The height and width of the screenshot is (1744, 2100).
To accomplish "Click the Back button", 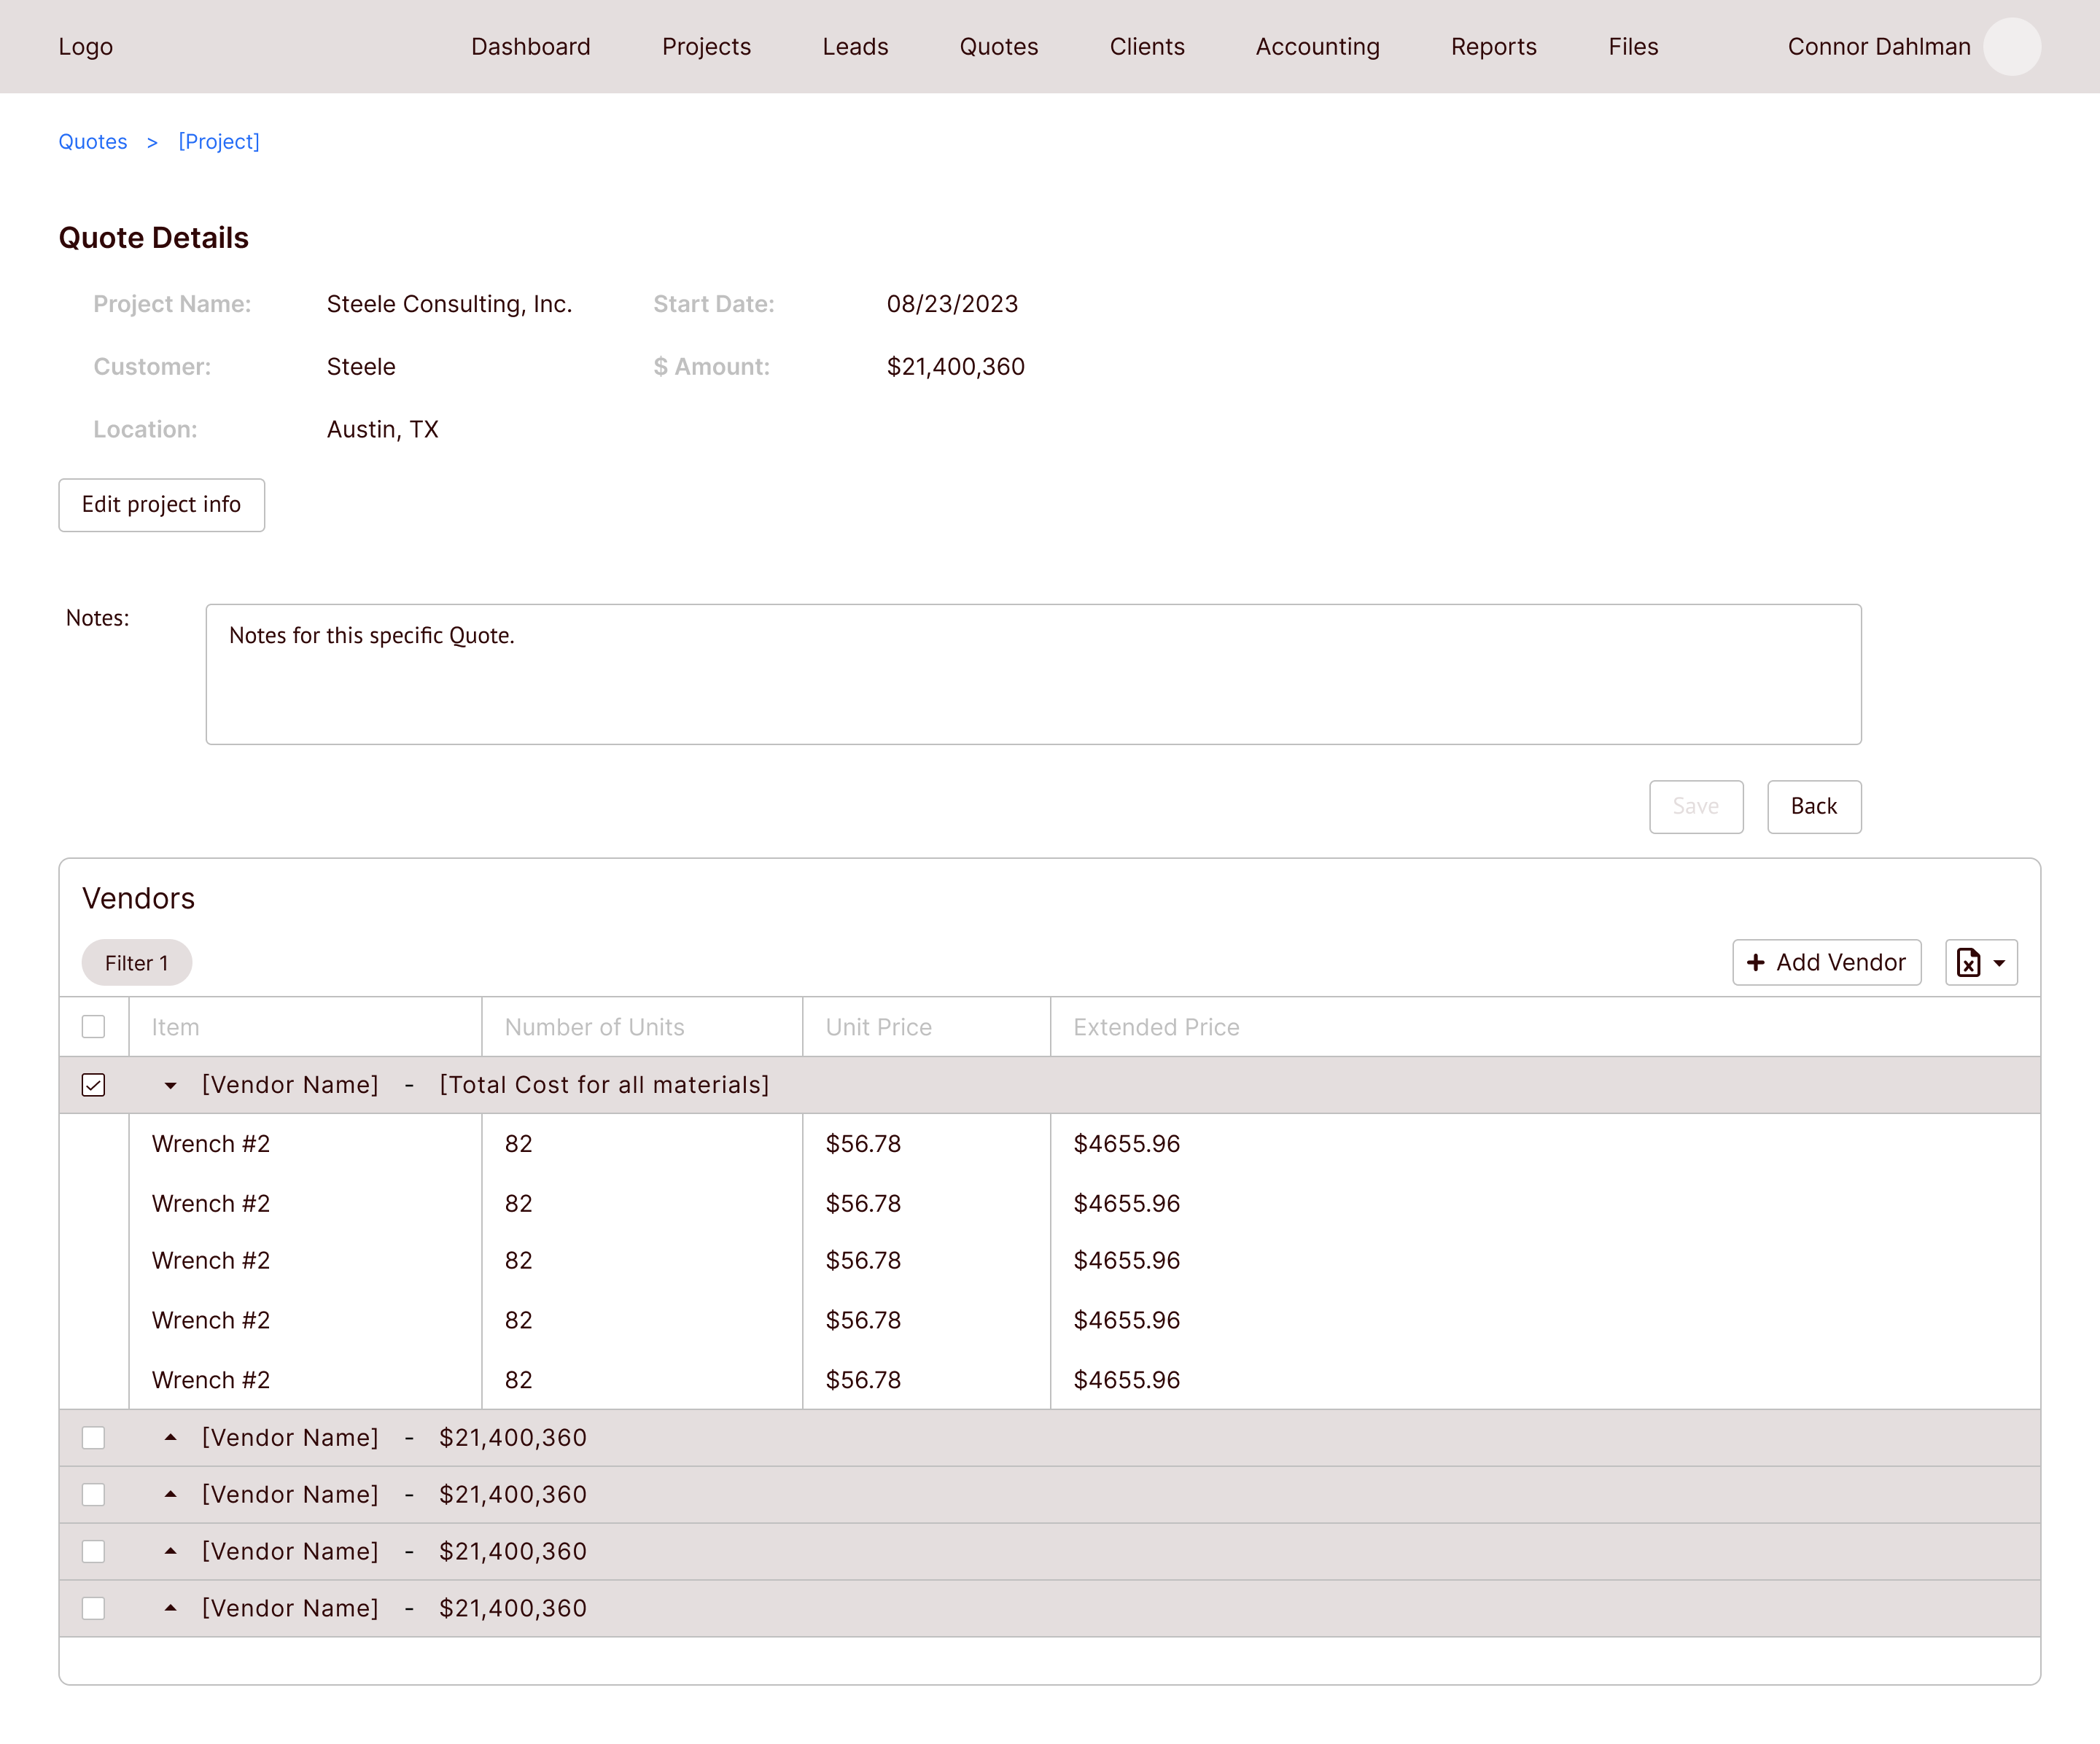I will click(1813, 806).
